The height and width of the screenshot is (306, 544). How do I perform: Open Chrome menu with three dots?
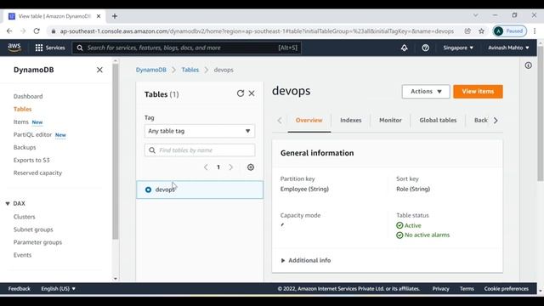(x=535, y=31)
